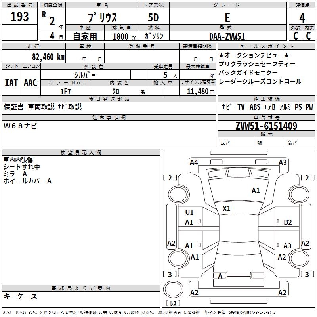The image size is (317, 317).
Task: Click アルミ in the equipment row
Action: 285,107
